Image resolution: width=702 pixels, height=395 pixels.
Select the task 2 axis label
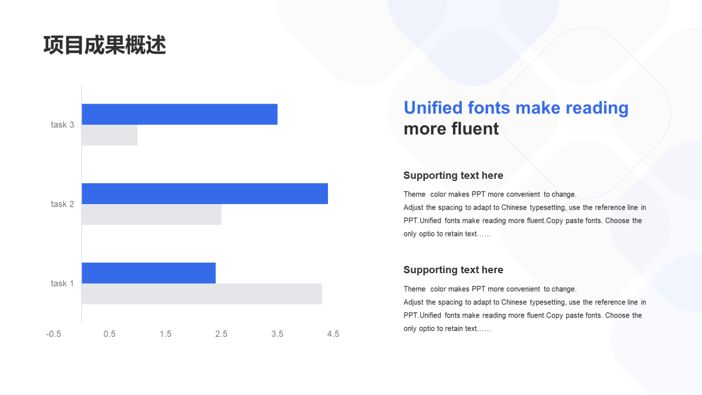click(x=63, y=204)
